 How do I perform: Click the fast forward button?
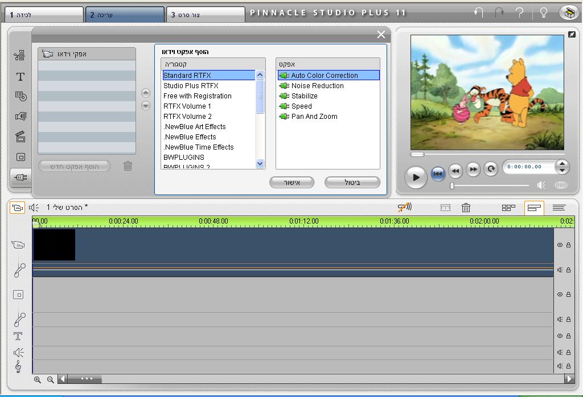(x=473, y=169)
